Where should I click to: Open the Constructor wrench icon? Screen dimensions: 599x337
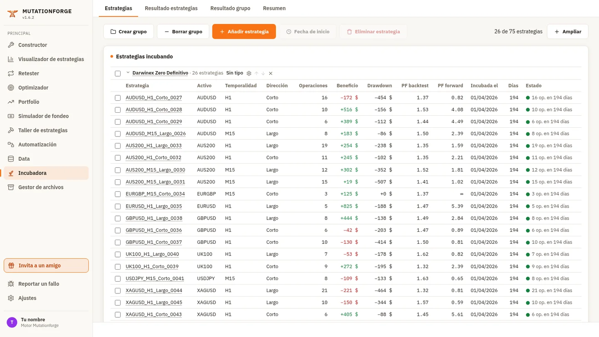[x=11, y=45]
